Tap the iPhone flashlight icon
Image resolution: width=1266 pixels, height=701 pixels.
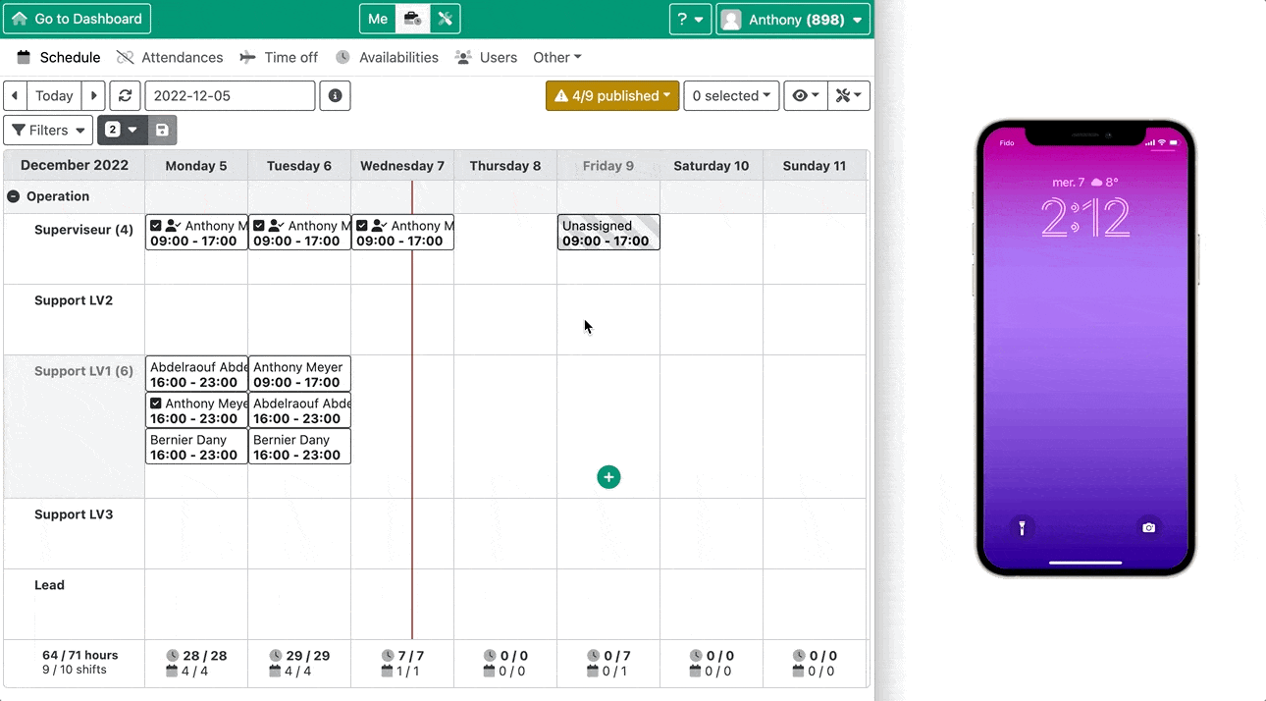click(x=1022, y=528)
